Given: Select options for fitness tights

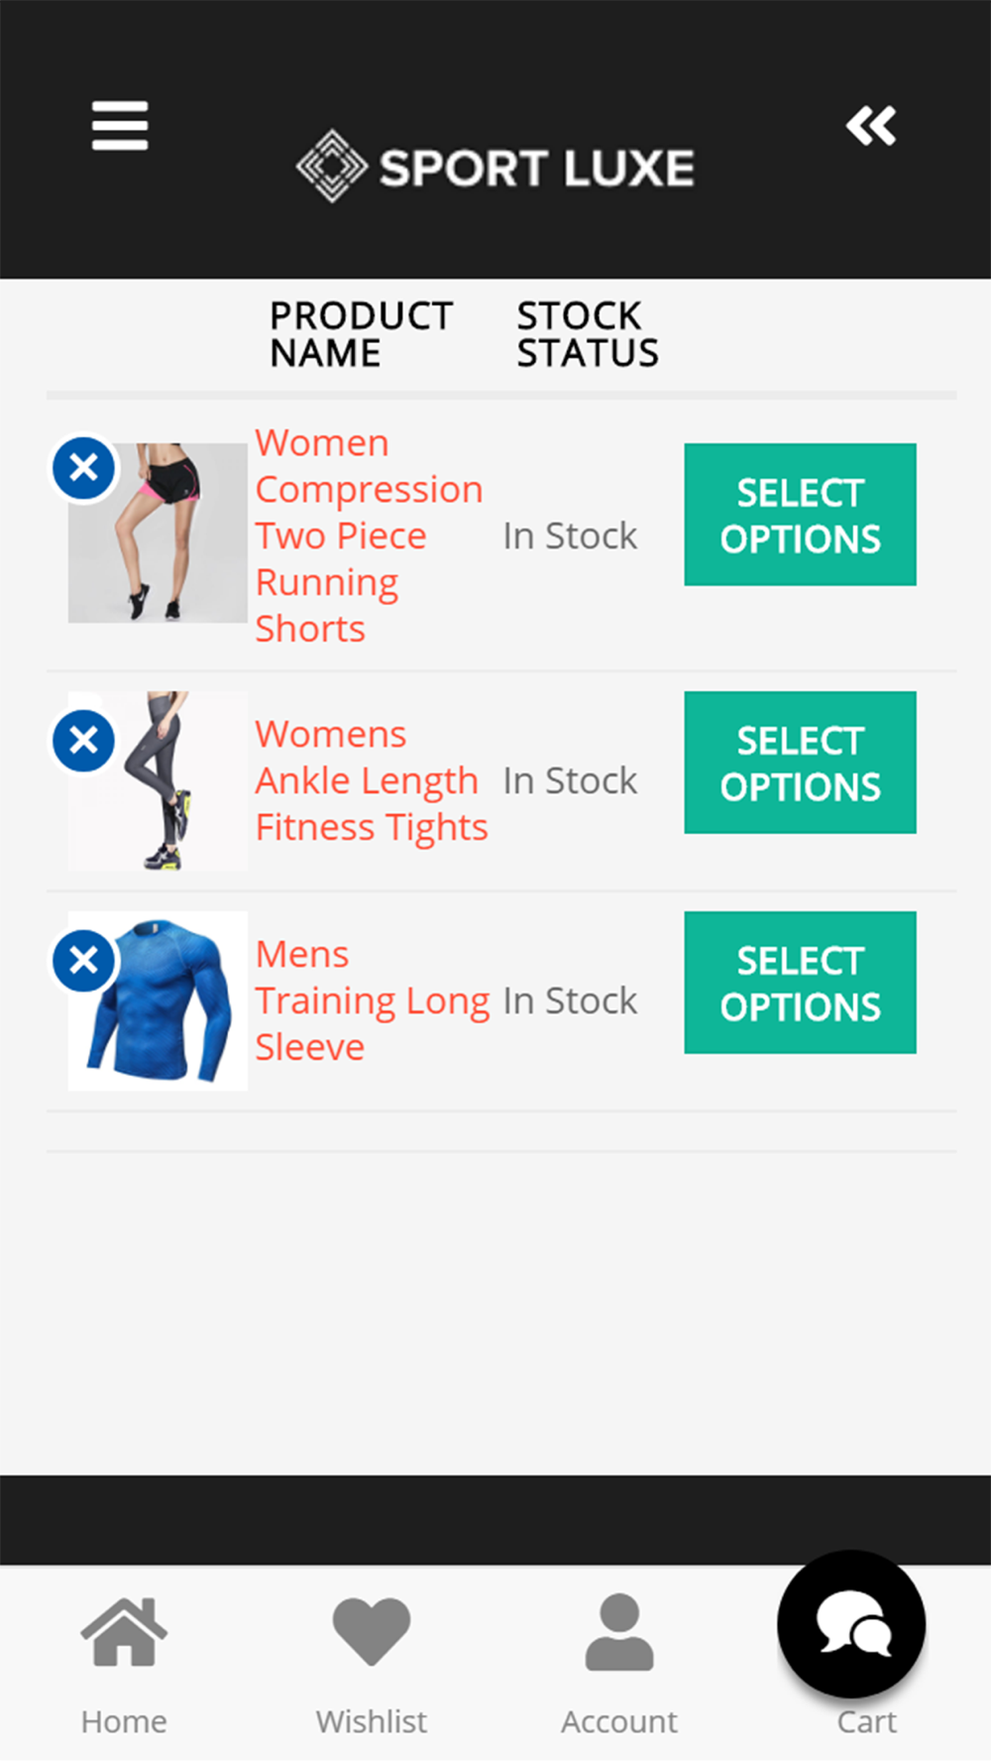Looking at the screenshot, I should 800,763.
